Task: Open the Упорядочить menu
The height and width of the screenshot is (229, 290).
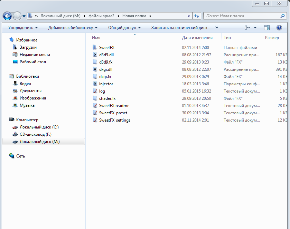Action: (23, 28)
